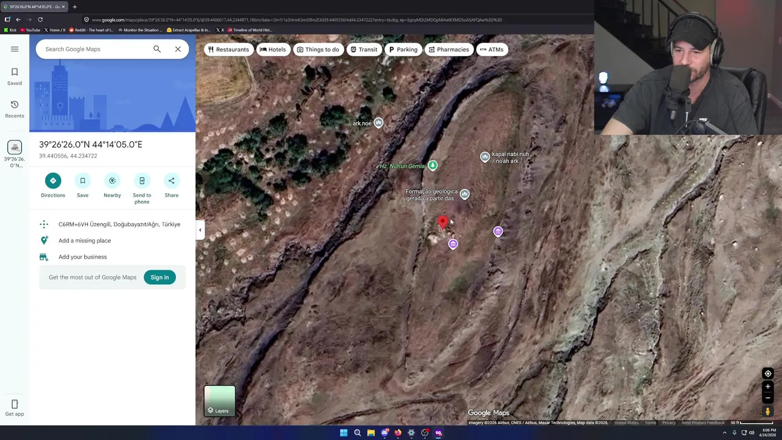Go back in the browser
The width and height of the screenshot is (782, 440).
click(x=18, y=20)
